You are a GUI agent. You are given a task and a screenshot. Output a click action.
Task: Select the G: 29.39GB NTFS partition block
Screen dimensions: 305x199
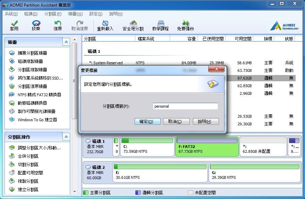(255, 173)
